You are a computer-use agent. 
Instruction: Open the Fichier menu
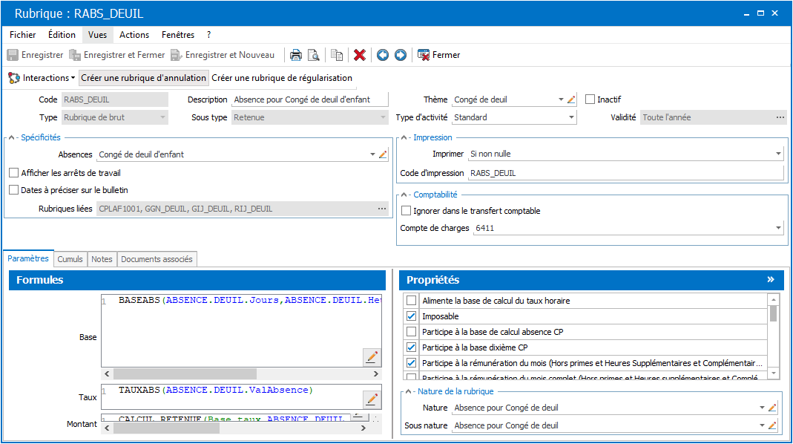pos(23,35)
